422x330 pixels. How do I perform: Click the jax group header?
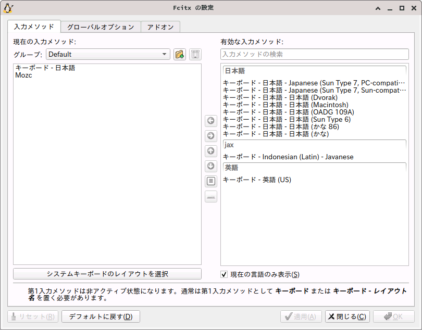point(314,145)
